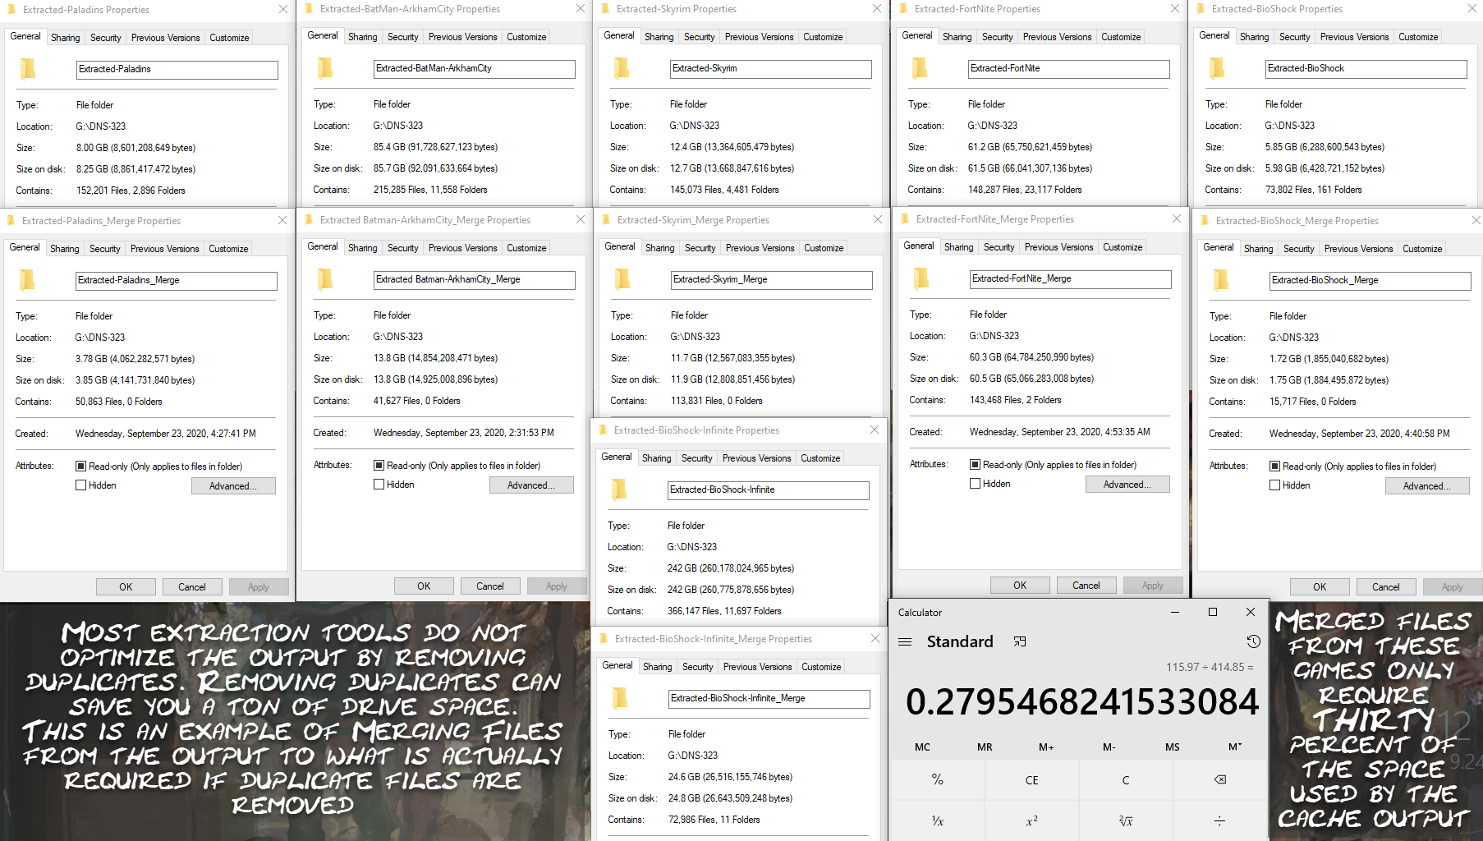Close the Extracted-Skyrim Properties dialog

point(876,9)
